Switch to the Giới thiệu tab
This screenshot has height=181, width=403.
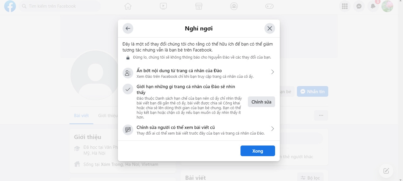click(108, 116)
